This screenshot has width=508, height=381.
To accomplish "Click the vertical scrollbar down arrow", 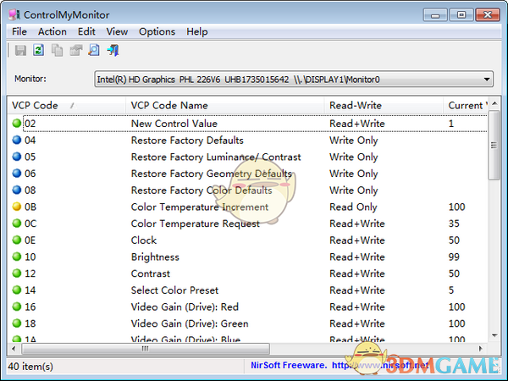I will click(x=494, y=335).
